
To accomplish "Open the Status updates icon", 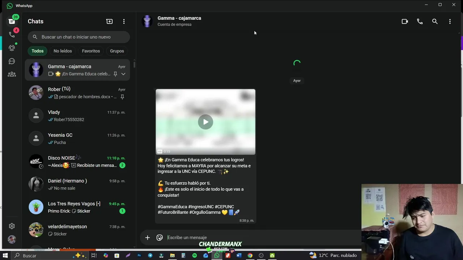I will pyautogui.click(x=12, y=48).
